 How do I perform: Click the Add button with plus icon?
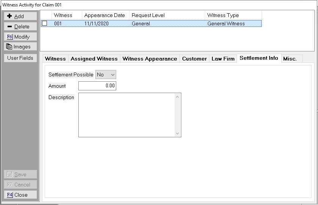tap(20, 16)
